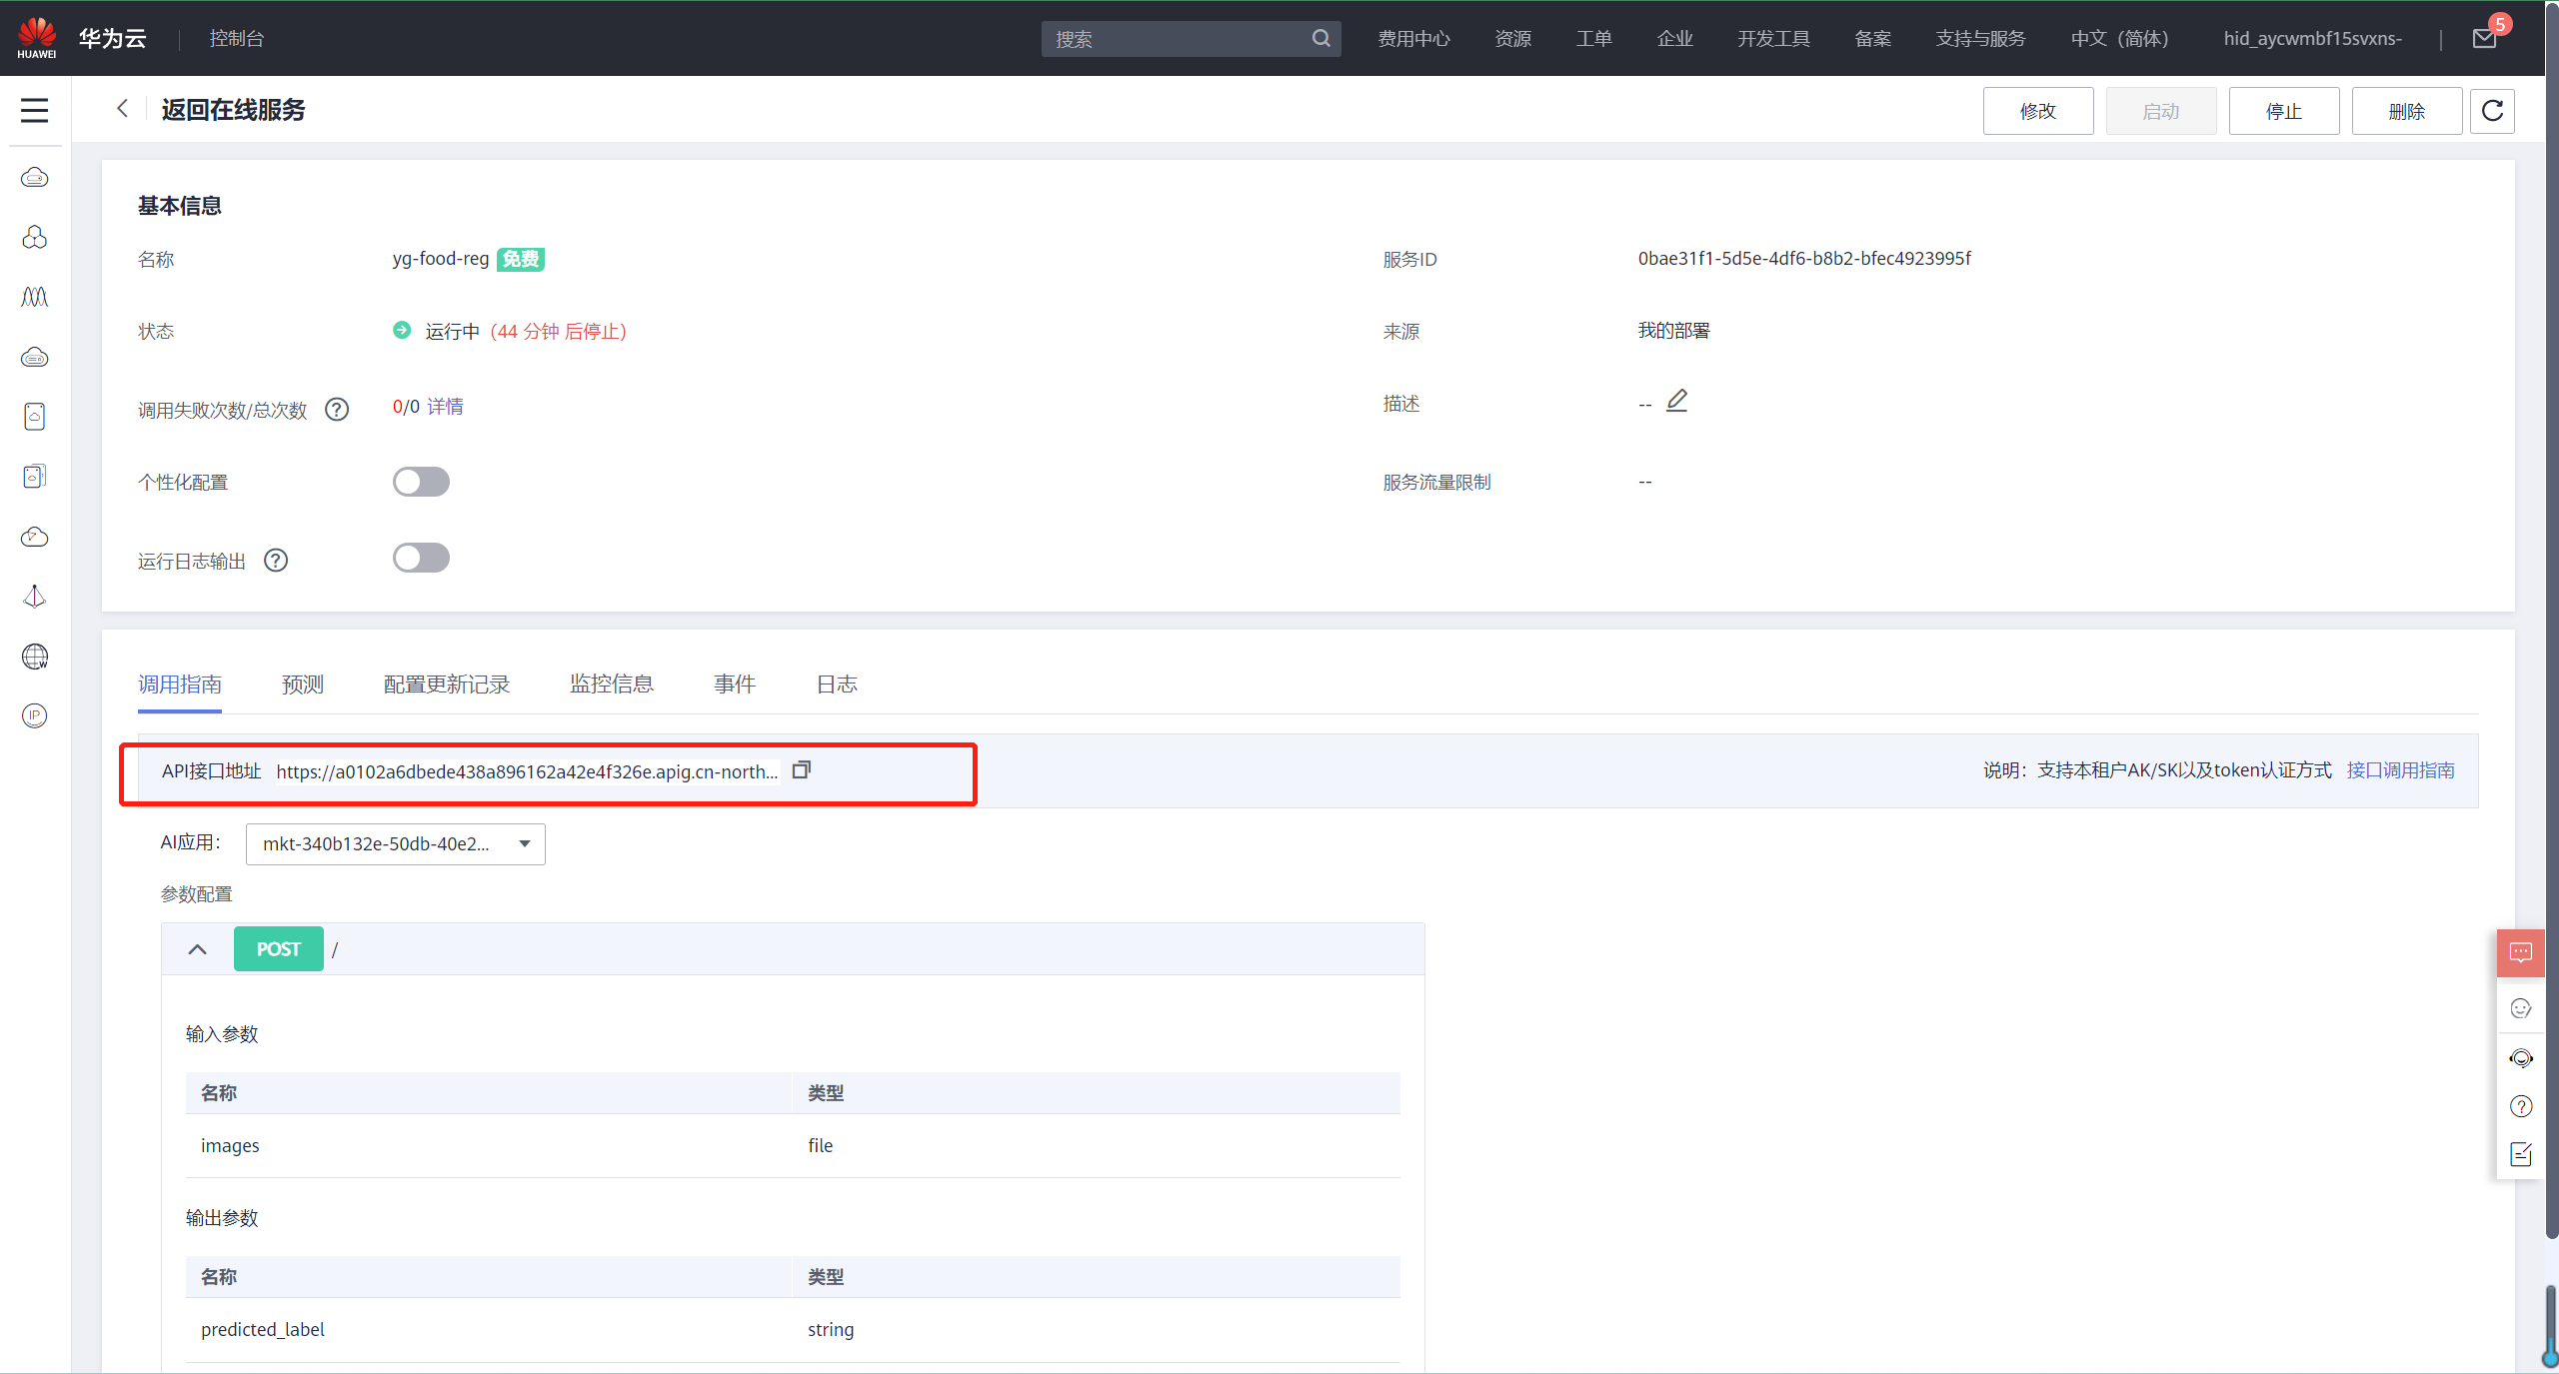
Task: Click the globe icon in the left sidebar
Action: (35, 657)
